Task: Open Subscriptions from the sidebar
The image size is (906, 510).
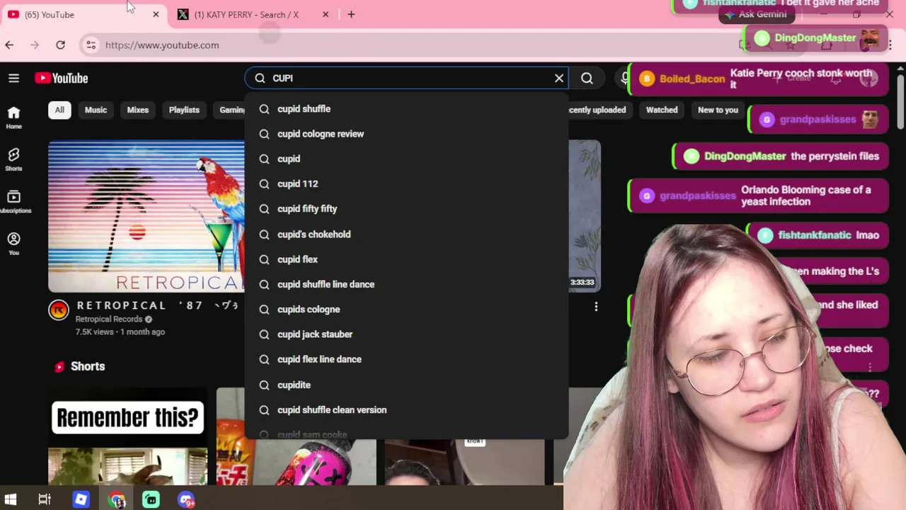Action: tap(13, 202)
